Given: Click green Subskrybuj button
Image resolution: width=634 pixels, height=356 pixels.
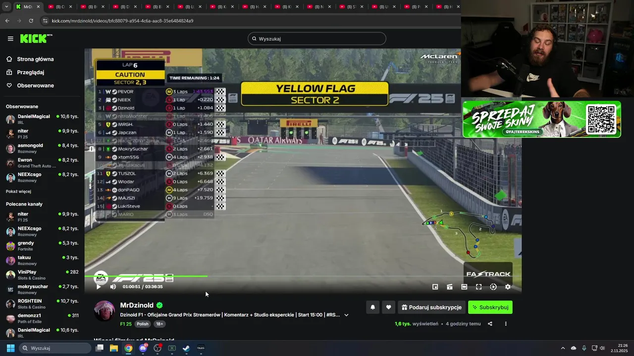Looking at the screenshot, I should click(490, 307).
